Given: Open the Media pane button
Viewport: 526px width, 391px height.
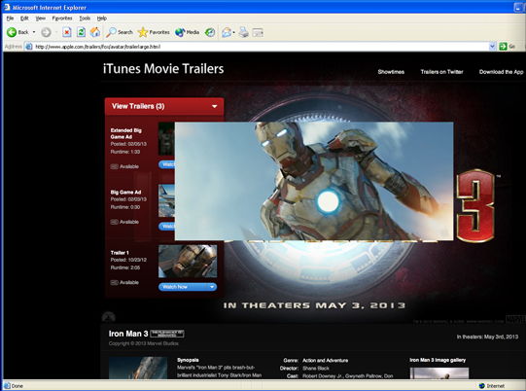Looking at the screenshot, I should [x=187, y=32].
